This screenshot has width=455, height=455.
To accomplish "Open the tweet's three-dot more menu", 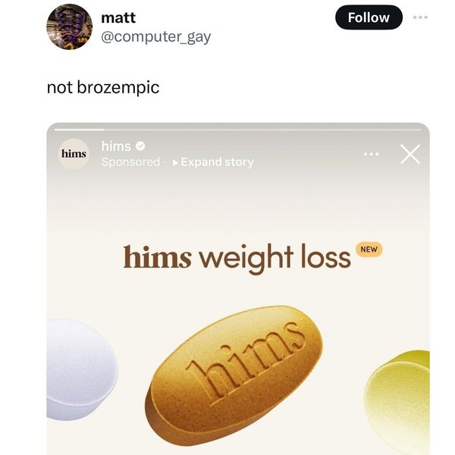I will pyautogui.click(x=420, y=17).
